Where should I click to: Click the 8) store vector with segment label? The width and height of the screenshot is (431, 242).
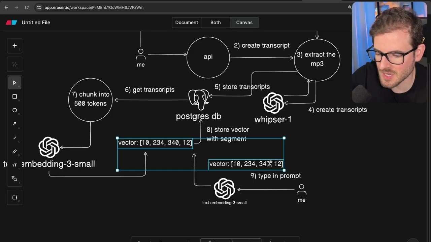point(228,134)
